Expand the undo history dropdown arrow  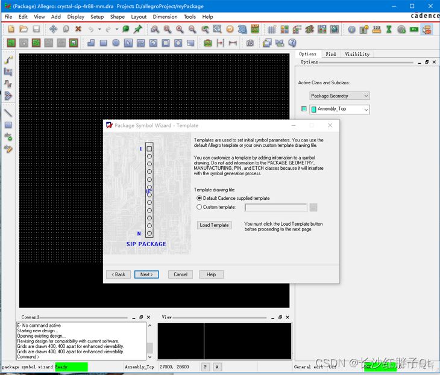[x=99, y=29]
